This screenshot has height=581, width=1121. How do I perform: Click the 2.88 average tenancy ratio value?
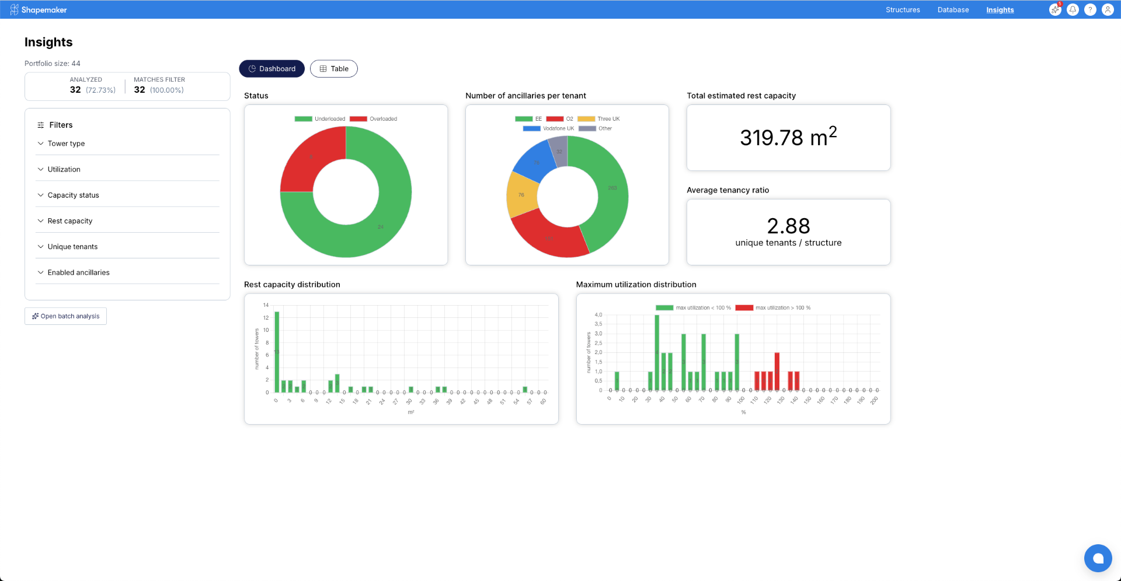[788, 226]
